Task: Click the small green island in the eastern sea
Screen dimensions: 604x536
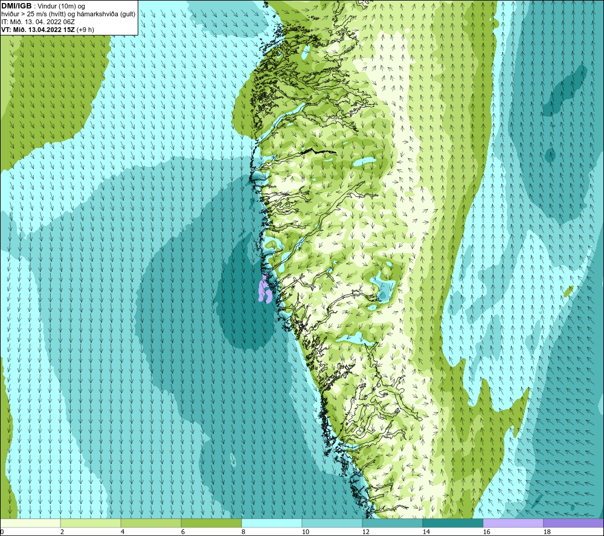Action: (x=568, y=291)
